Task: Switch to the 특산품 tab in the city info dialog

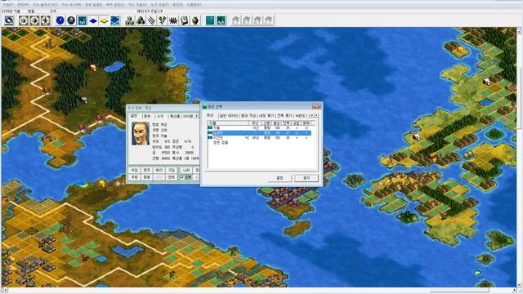Action: pyautogui.click(x=175, y=116)
